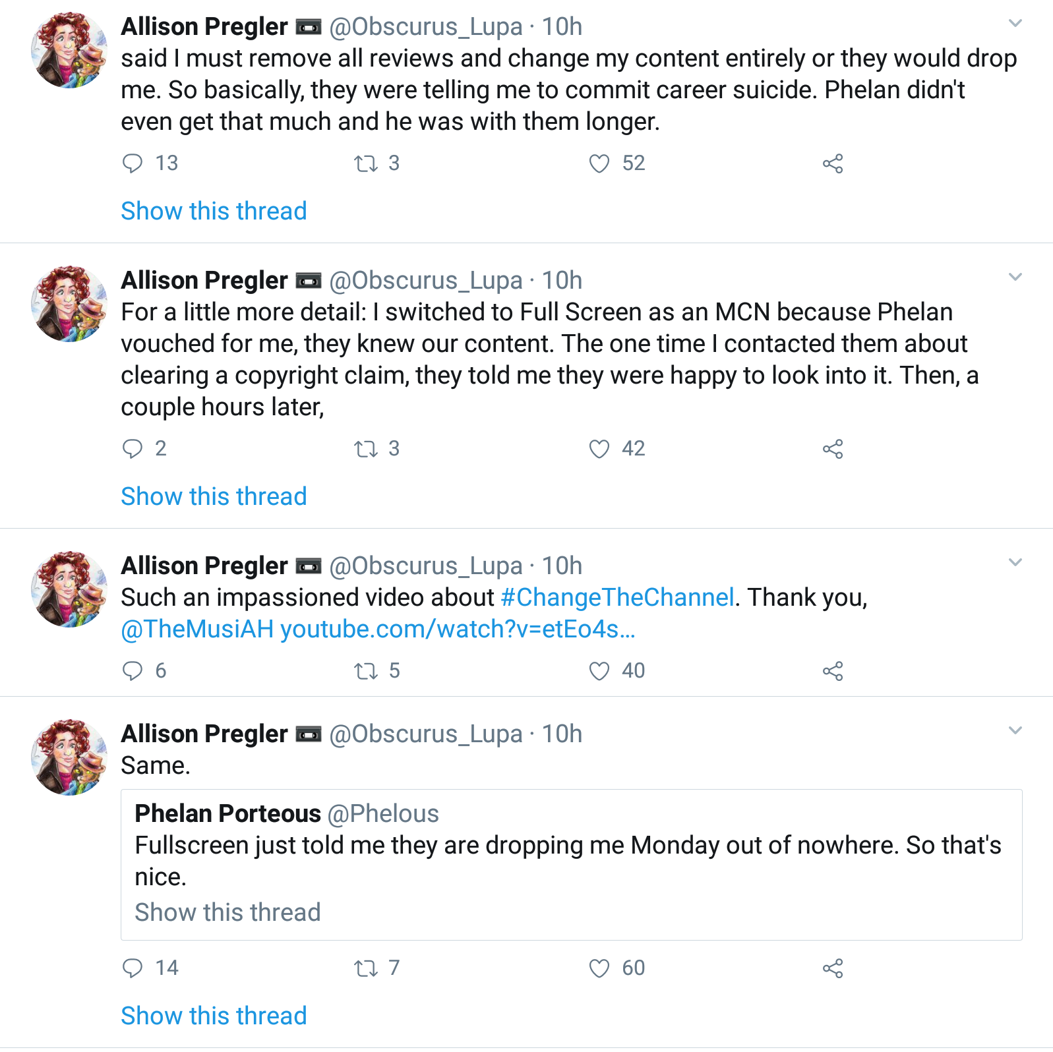Open the #ChangeTheChannel hashtag
The image size is (1053, 1052).
click(617, 597)
